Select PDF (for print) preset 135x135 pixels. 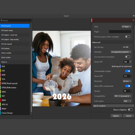pos(15,26)
